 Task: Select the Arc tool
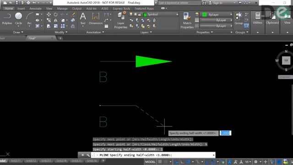[29, 19]
